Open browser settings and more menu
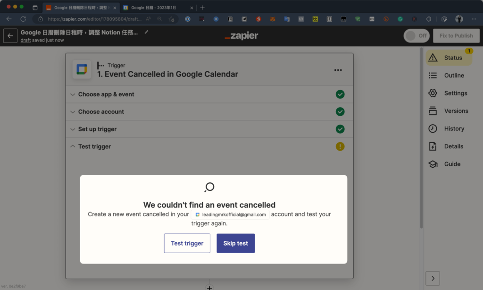The height and width of the screenshot is (290, 483). point(474,19)
